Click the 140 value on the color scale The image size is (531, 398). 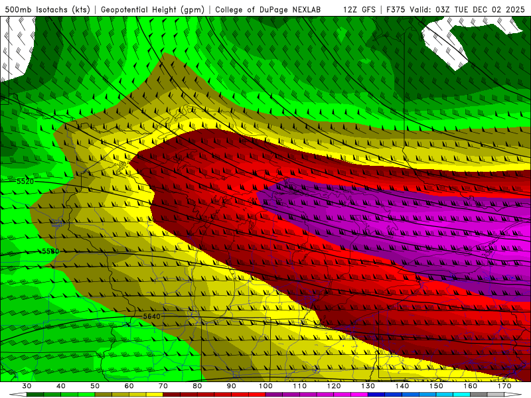pos(402,386)
